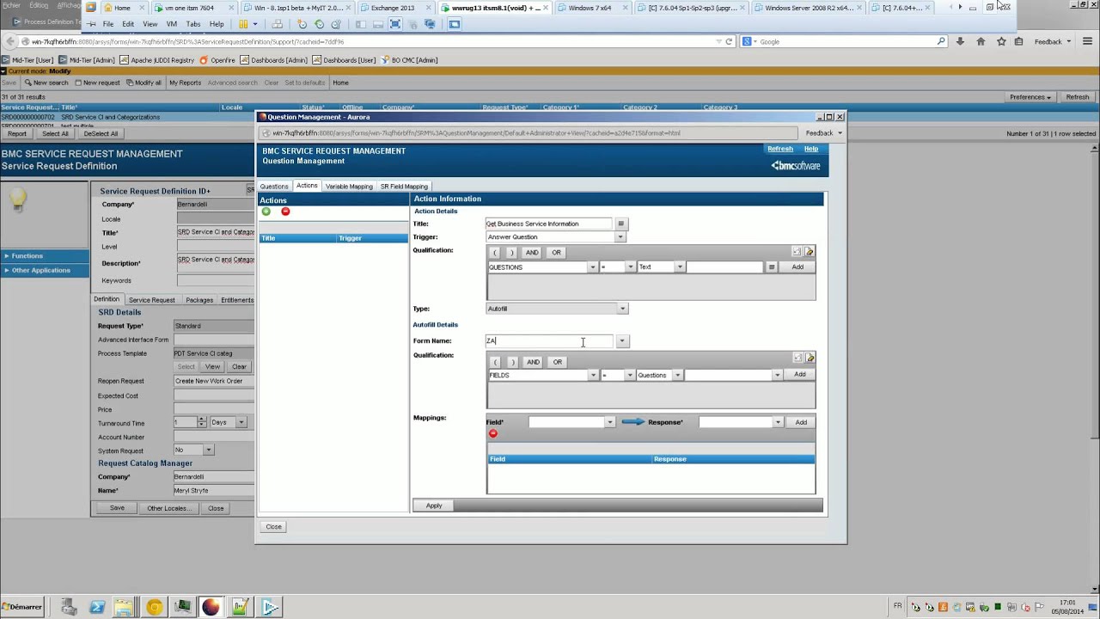
Task: Click browser downloads arrow icon
Action: click(x=960, y=41)
